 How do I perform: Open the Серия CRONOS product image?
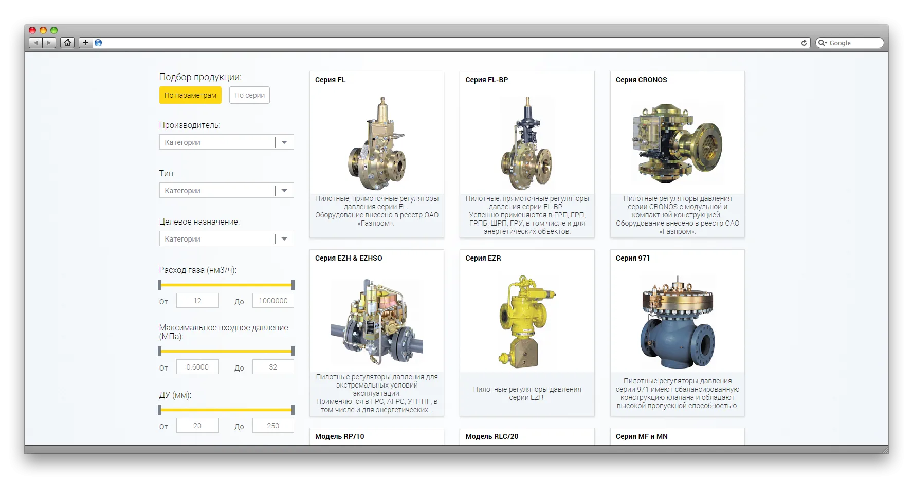click(678, 143)
